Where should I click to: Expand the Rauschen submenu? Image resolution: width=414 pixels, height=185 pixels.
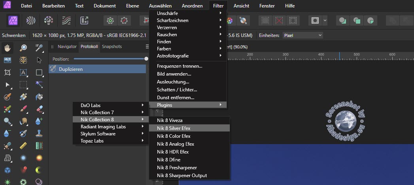(x=188, y=34)
